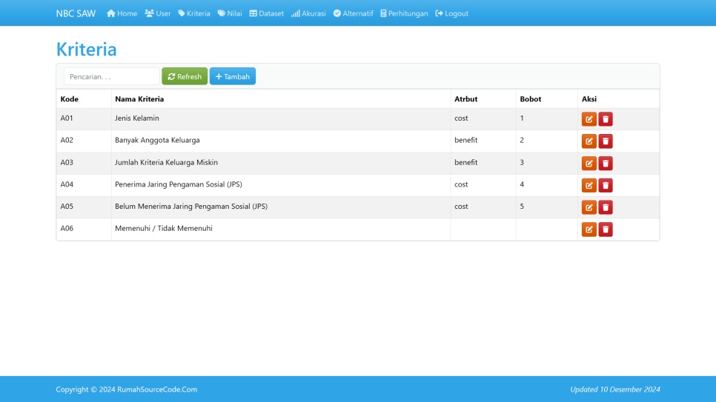
Task: Log out via the Logout link
Action: (x=452, y=13)
